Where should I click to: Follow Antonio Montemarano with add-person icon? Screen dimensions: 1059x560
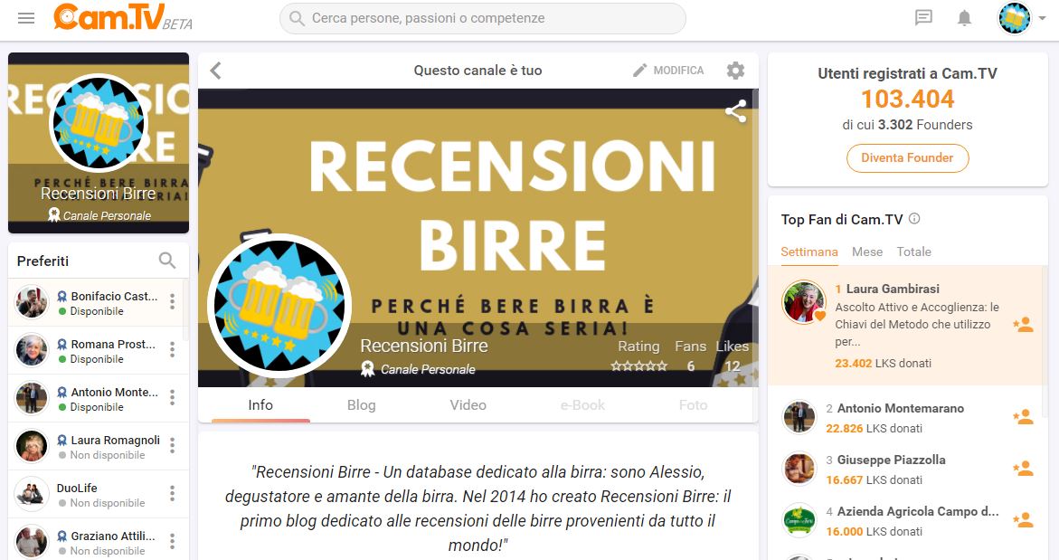(1023, 417)
